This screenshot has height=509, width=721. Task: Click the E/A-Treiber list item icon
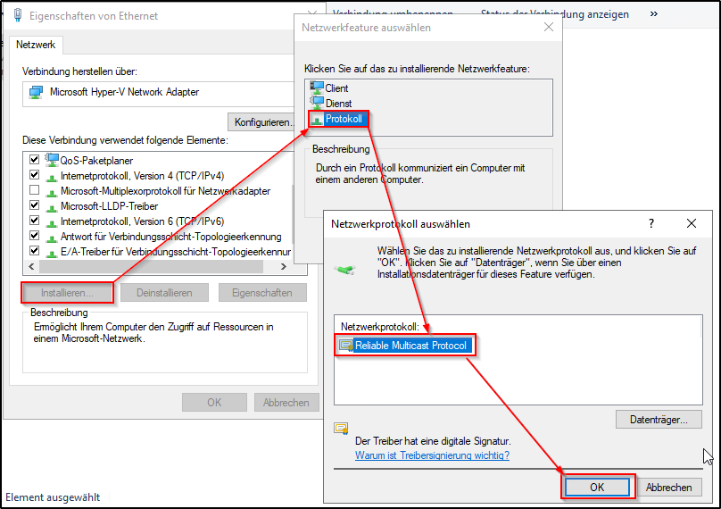point(52,253)
